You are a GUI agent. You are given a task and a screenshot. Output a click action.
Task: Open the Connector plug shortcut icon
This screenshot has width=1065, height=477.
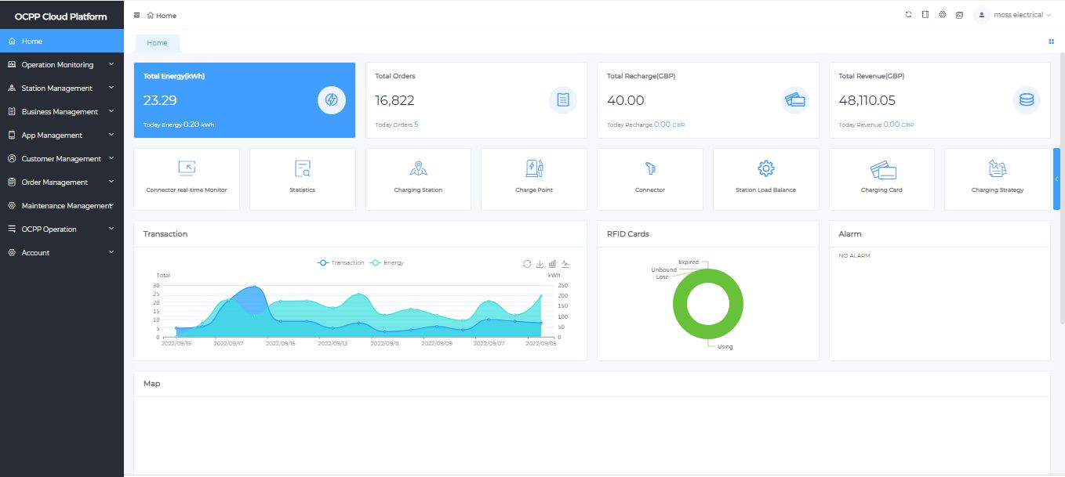point(649,168)
